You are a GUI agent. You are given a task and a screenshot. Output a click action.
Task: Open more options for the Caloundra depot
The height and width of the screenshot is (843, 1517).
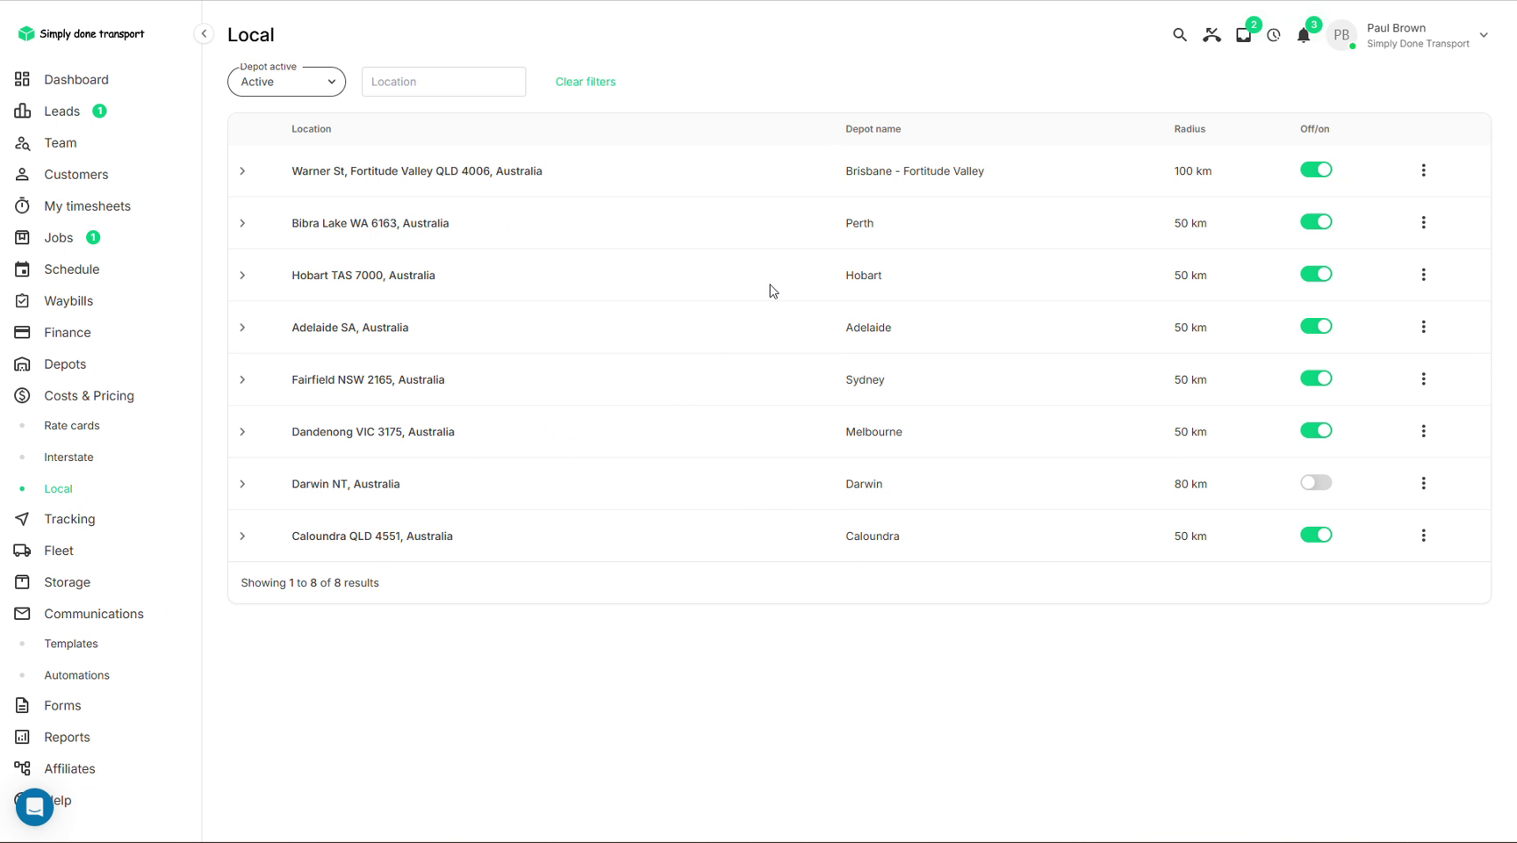(1423, 536)
